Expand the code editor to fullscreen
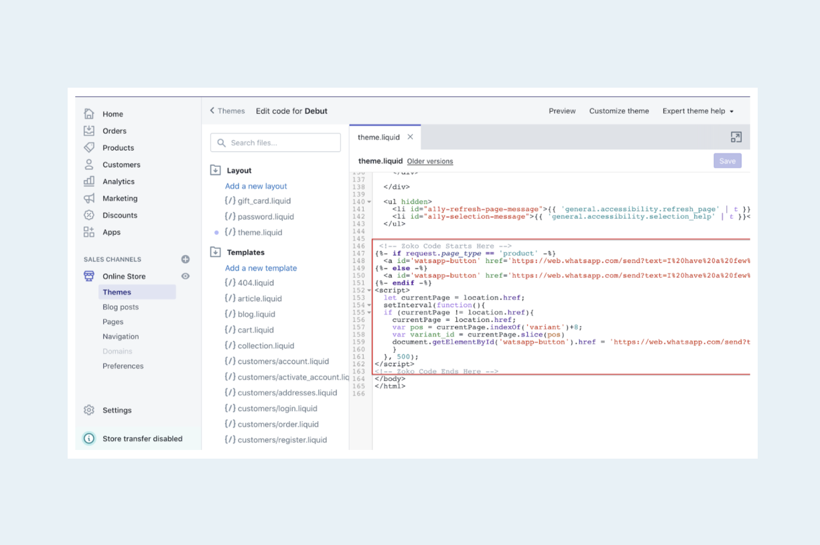The height and width of the screenshot is (545, 820). pyautogui.click(x=736, y=137)
